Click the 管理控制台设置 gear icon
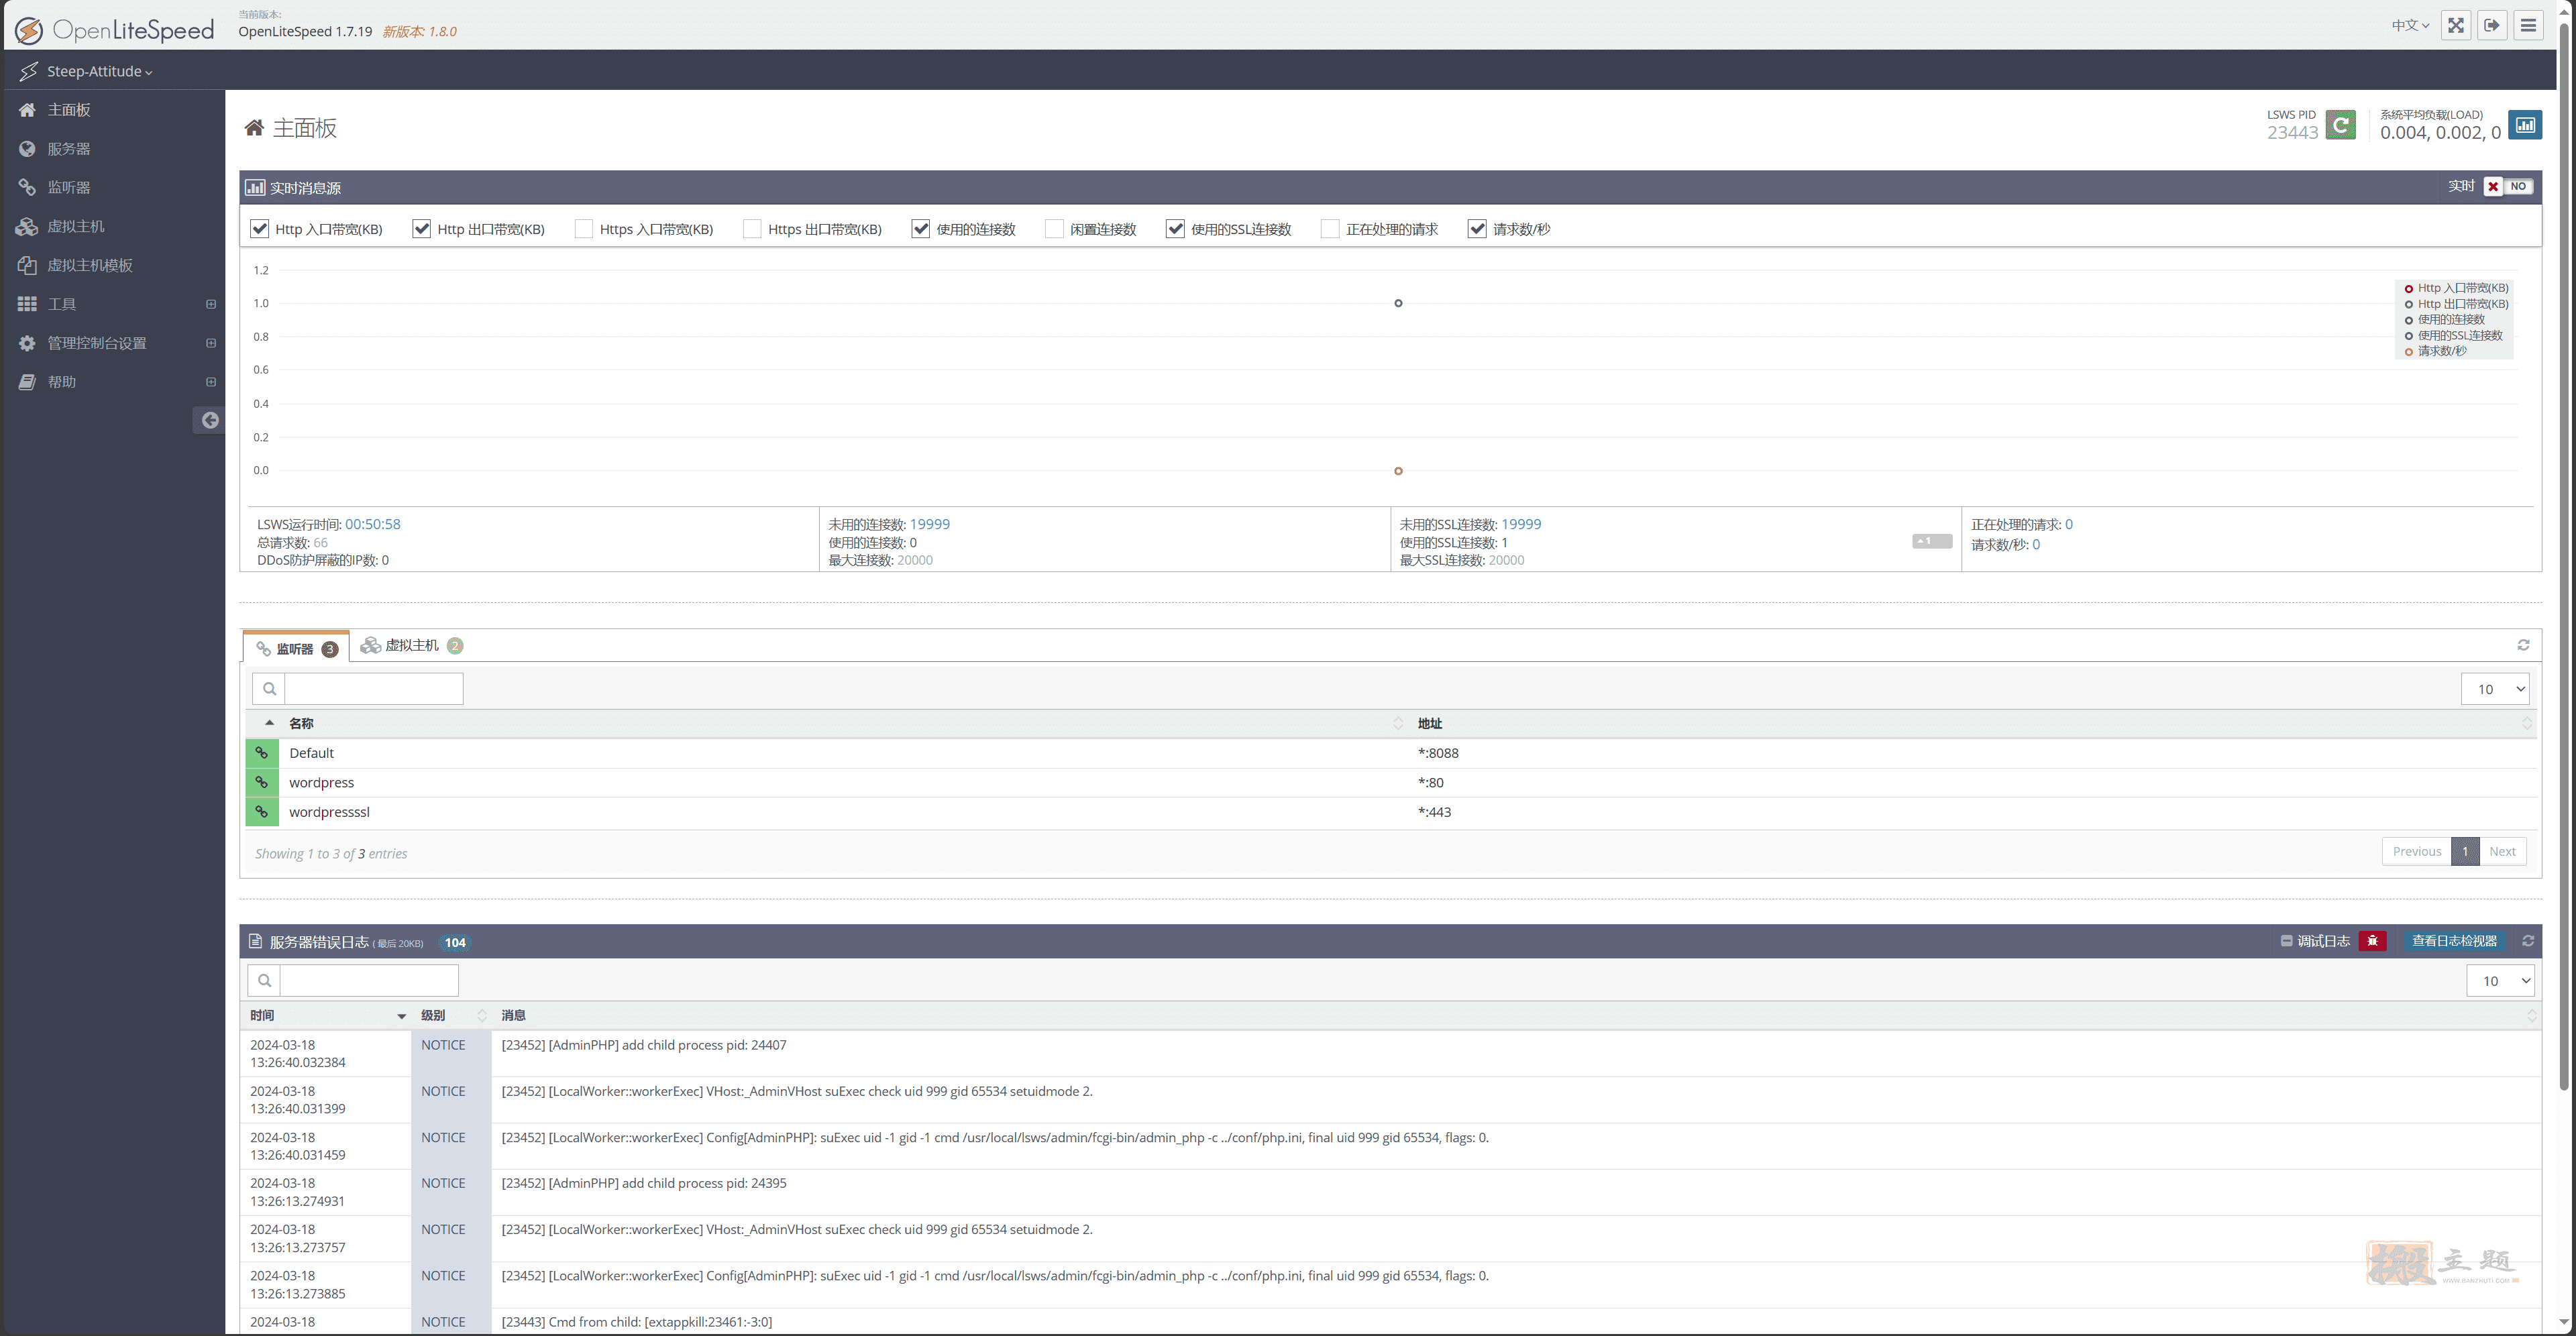Image resolution: width=2576 pixels, height=1336 pixels. [27, 343]
